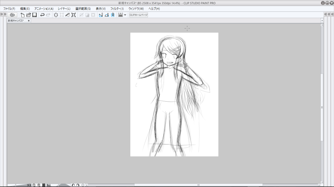Click the 0.0 rotation value field

click(x=49, y=185)
